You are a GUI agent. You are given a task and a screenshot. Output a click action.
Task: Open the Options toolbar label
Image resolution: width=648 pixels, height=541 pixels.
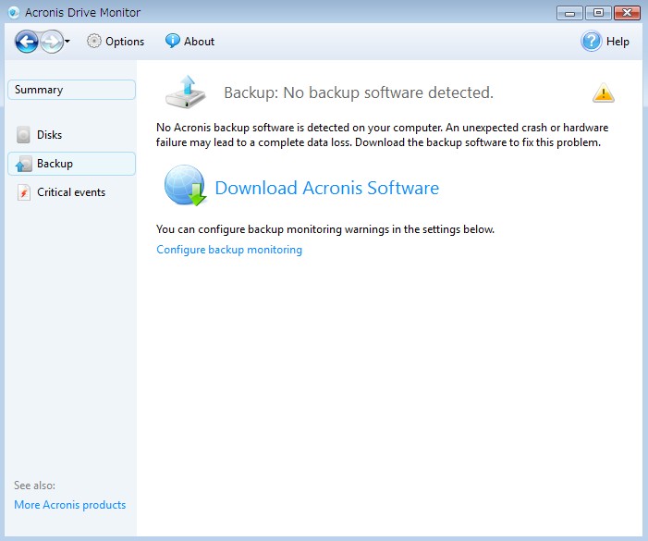[125, 42]
